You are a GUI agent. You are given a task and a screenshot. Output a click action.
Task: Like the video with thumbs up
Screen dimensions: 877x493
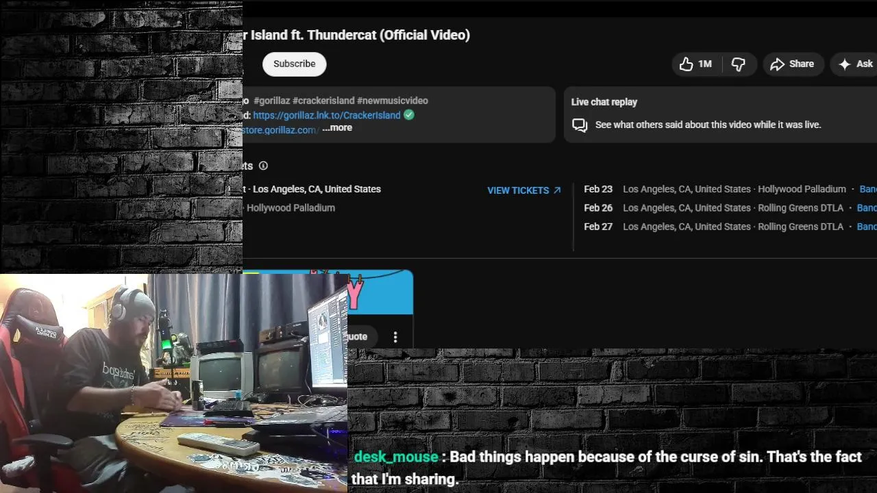[x=687, y=64]
